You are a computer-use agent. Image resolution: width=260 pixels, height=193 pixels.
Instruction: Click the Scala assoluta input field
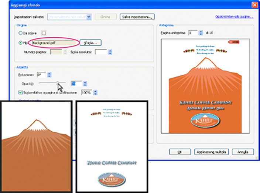[101, 52]
